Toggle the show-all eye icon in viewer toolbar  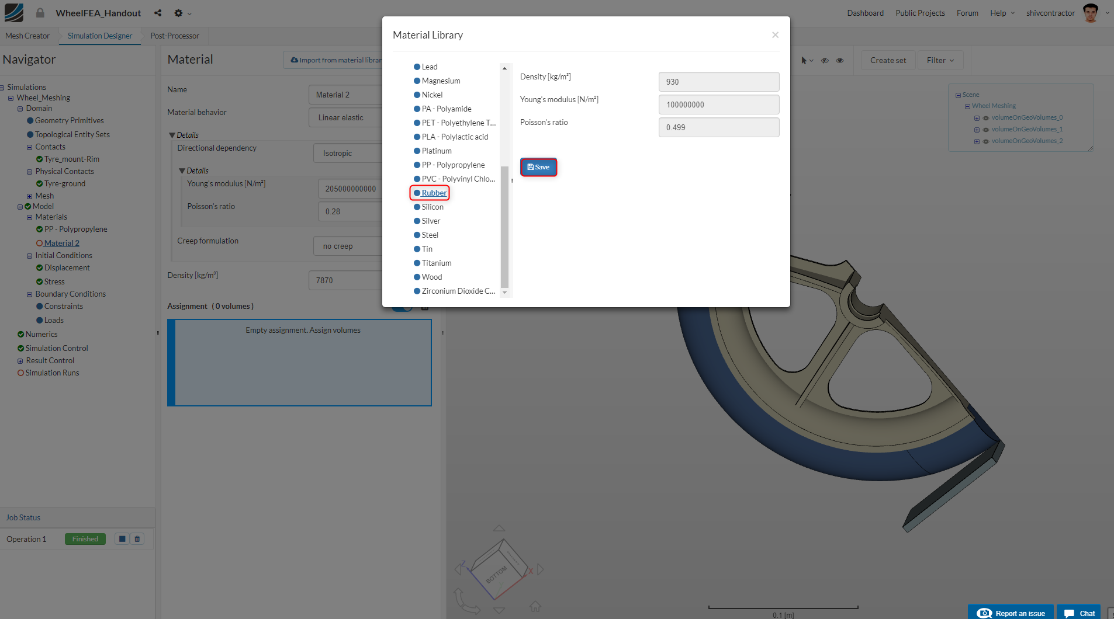coord(840,60)
